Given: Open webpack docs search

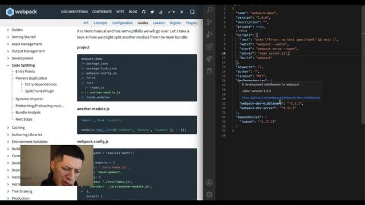Looking at the screenshot, I should (x=192, y=12).
